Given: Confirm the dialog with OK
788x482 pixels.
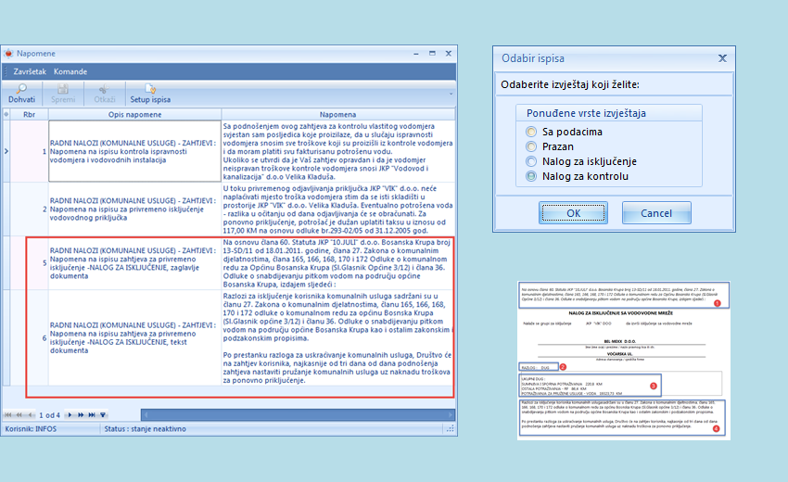Looking at the screenshot, I should pyautogui.click(x=574, y=213).
